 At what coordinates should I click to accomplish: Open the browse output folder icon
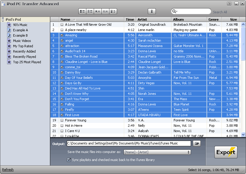click(x=197, y=144)
